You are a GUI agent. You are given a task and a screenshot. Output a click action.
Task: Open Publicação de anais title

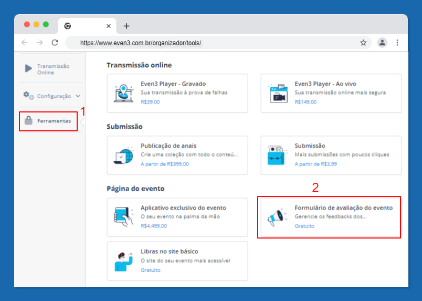(x=168, y=146)
